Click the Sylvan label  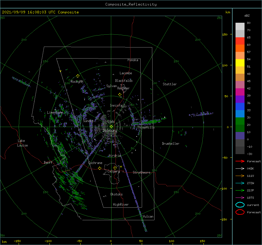coord(111,86)
